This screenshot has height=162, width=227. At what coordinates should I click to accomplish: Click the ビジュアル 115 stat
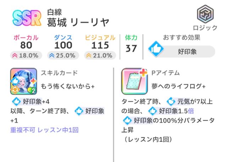click(x=100, y=45)
